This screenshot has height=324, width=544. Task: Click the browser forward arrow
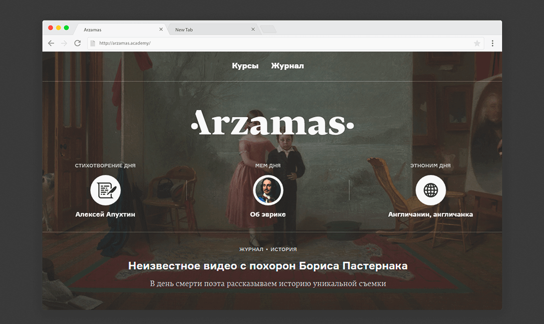click(64, 43)
